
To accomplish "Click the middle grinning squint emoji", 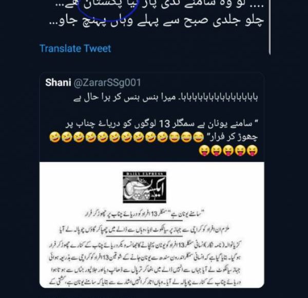I will tap(186, 137).
